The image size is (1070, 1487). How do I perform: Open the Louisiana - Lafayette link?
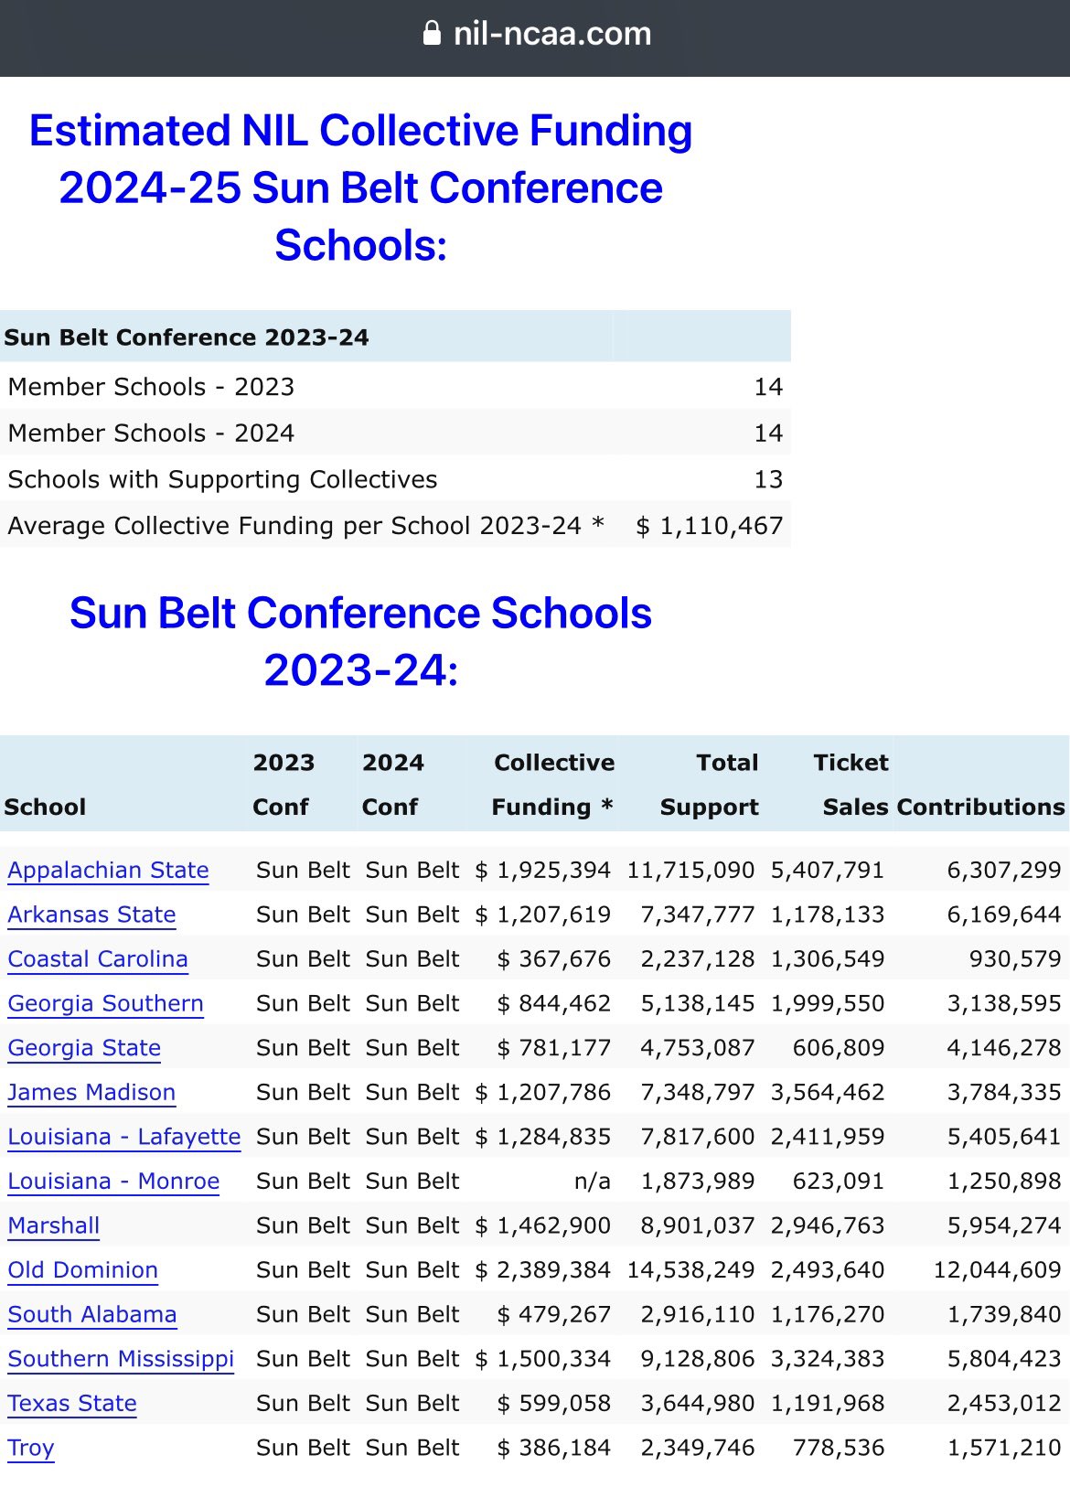tap(124, 1137)
